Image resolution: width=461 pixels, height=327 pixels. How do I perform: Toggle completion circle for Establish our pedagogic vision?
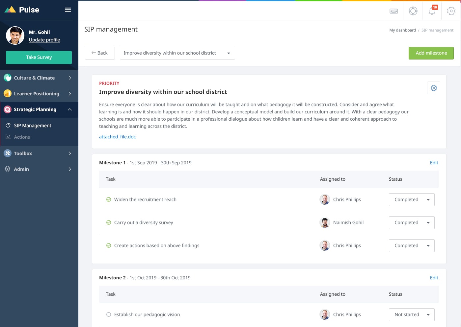pyautogui.click(x=109, y=315)
